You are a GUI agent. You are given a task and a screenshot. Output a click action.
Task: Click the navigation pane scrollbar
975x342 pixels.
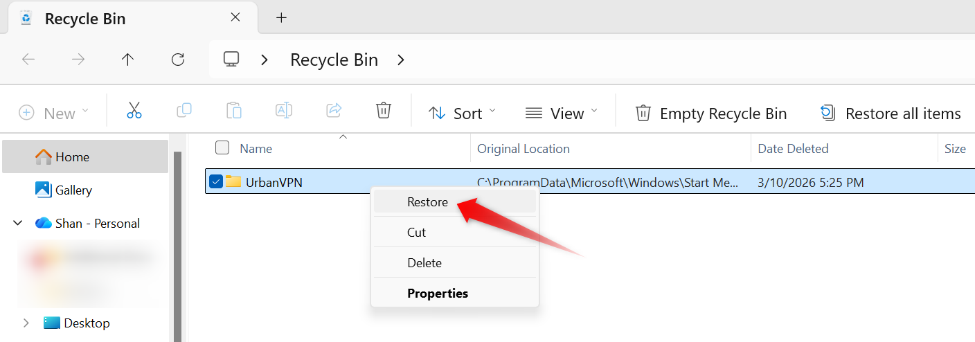pyautogui.click(x=178, y=246)
